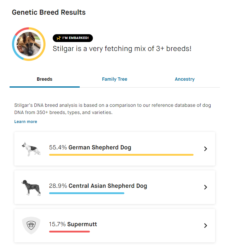Image resolution: width=228 pixels, height=249 pixels.
Task: Switch to the Ancestry tab
Action: pyautogui.click(x=185, y=79)
